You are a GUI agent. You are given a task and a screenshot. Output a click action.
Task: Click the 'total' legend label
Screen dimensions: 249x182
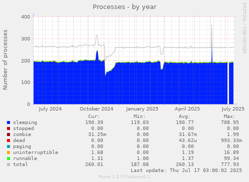21,164
